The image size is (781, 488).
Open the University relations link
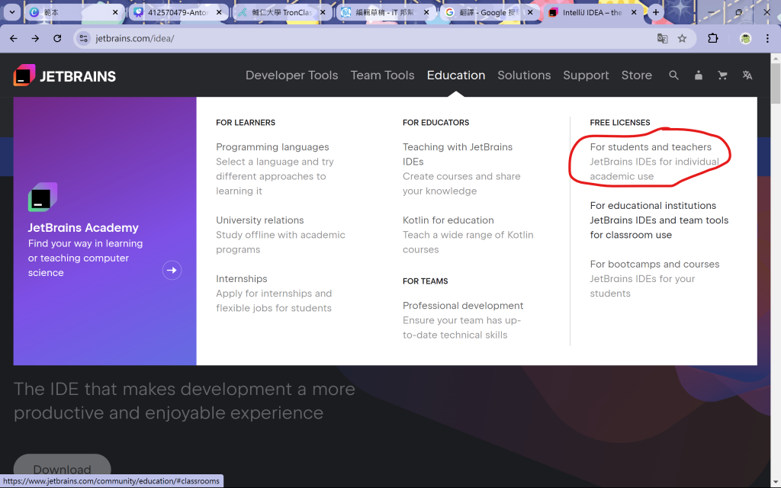(x=259, y=220)
